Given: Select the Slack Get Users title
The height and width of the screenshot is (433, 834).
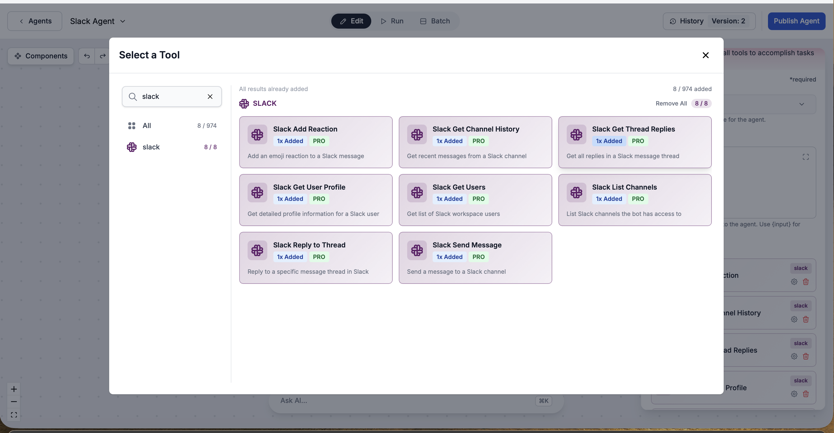Looking at the screenshot, I should (x=459, y=187).
